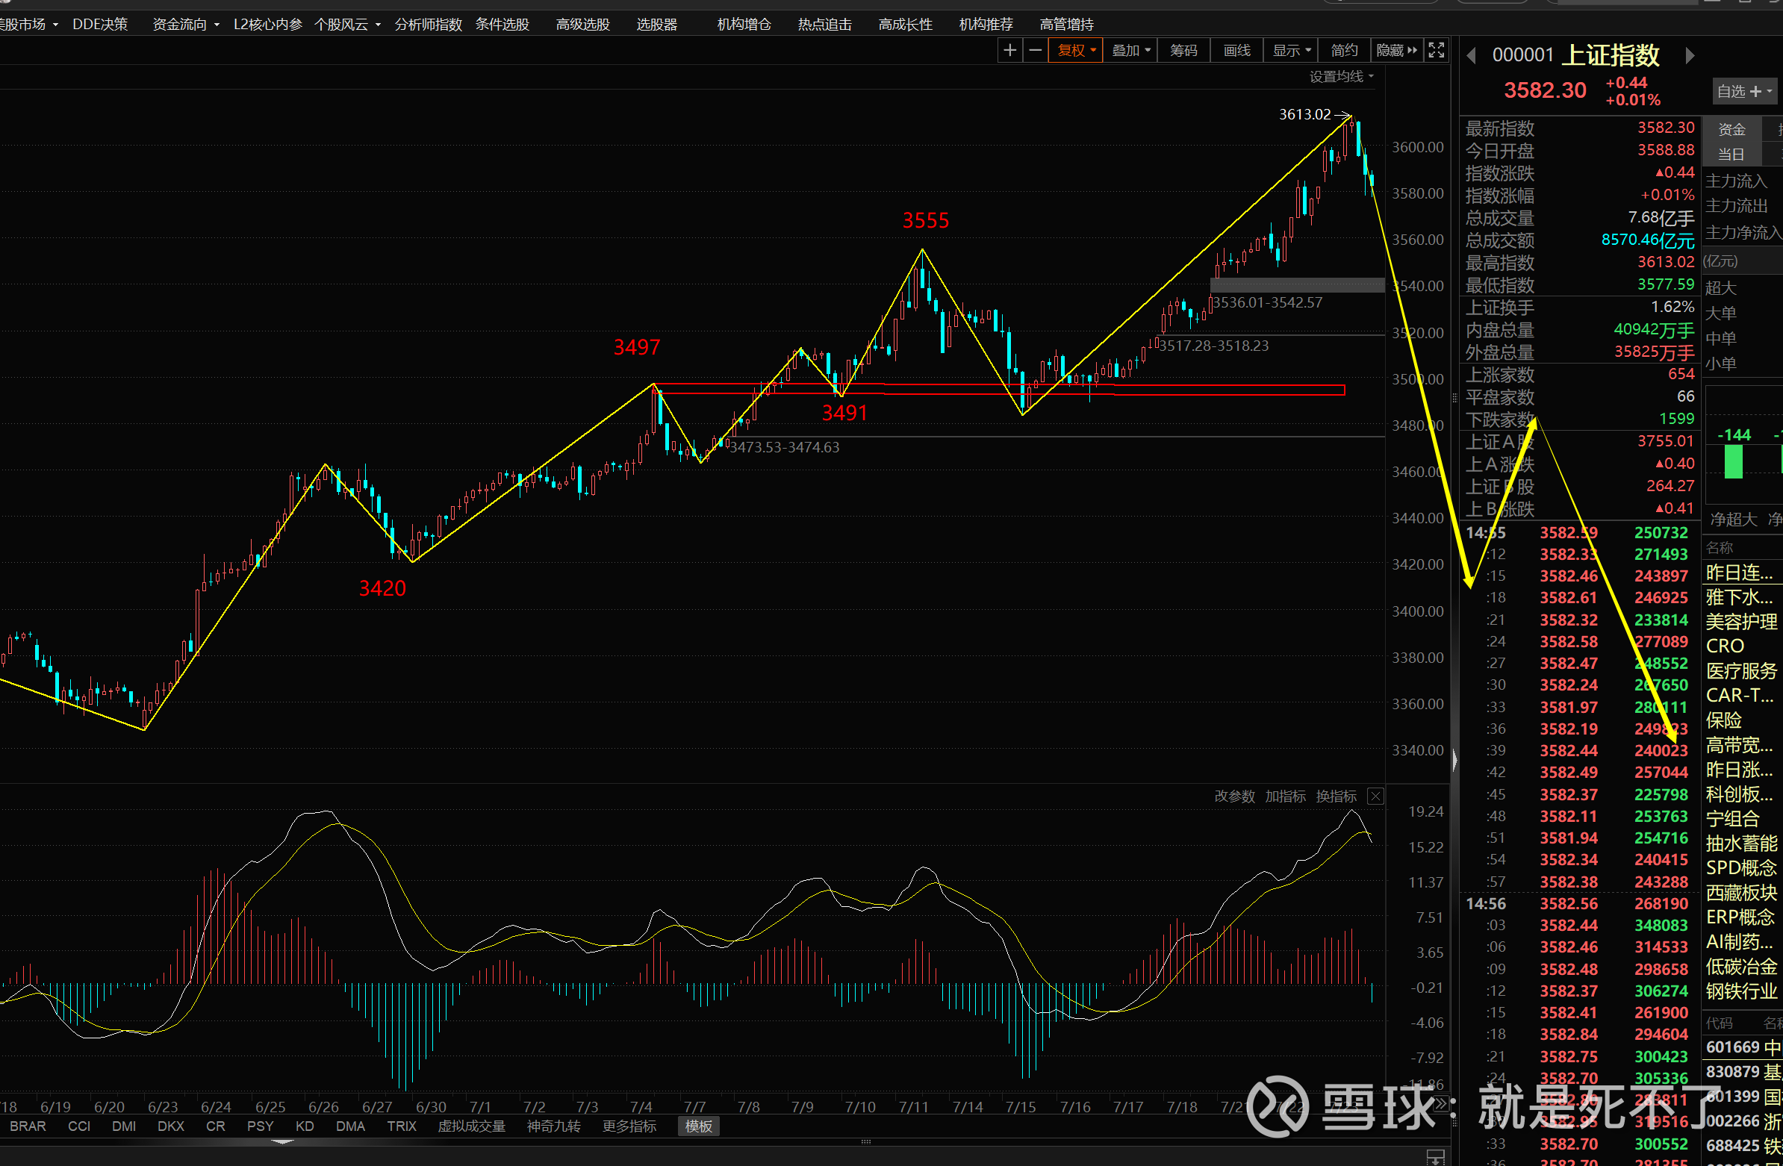Open 医疗服务 sector in list

pyautogui.click(x=1741, y=670)
